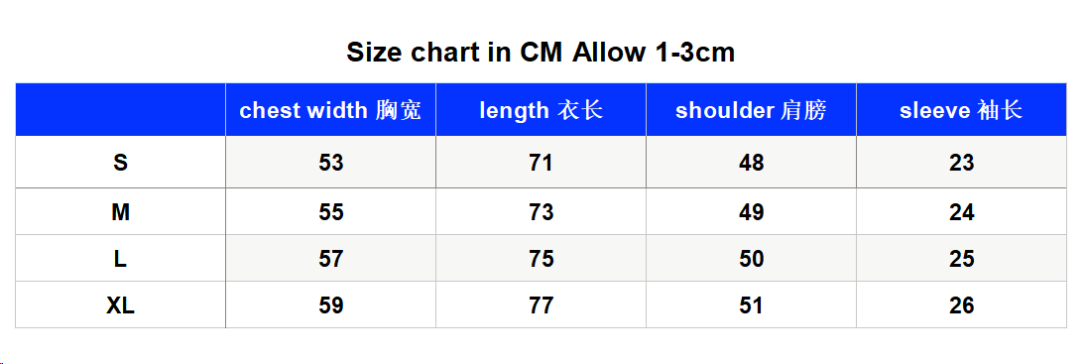Select shoulder value 51 for XL
The height and width of the screenshot is (364, 1086).
(x=751, y=305)
